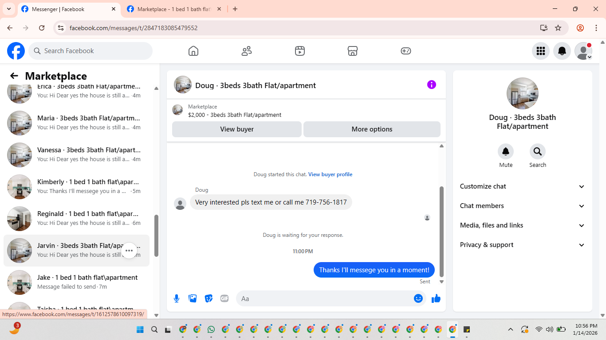Expand Media, files and links section
606x340 pixels.
(522, 225)
